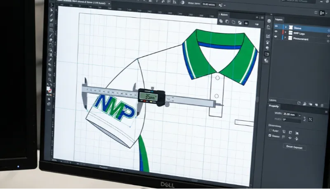Screen dimensions: 330x189
Task: Expand the Measurement layer
Action: click(x=285, y=37)
